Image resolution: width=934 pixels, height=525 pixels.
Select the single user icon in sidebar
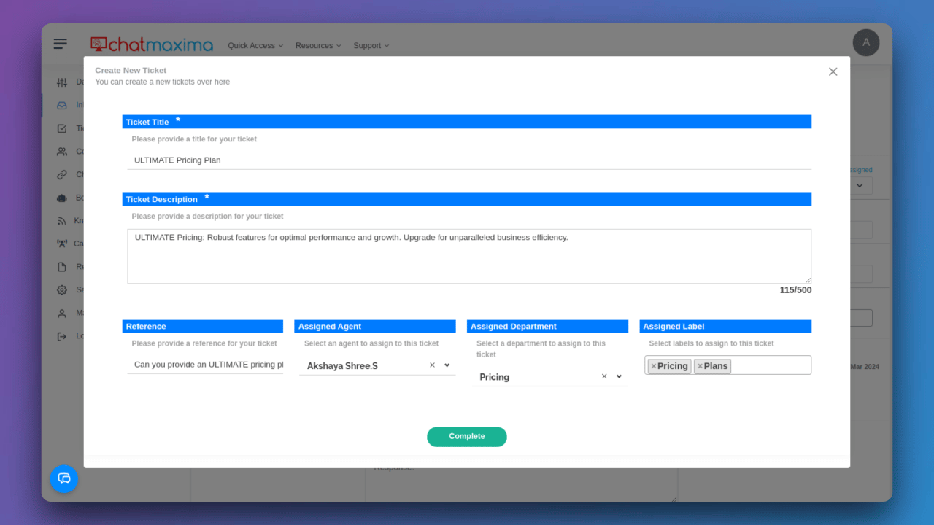(x=62, y=314)
